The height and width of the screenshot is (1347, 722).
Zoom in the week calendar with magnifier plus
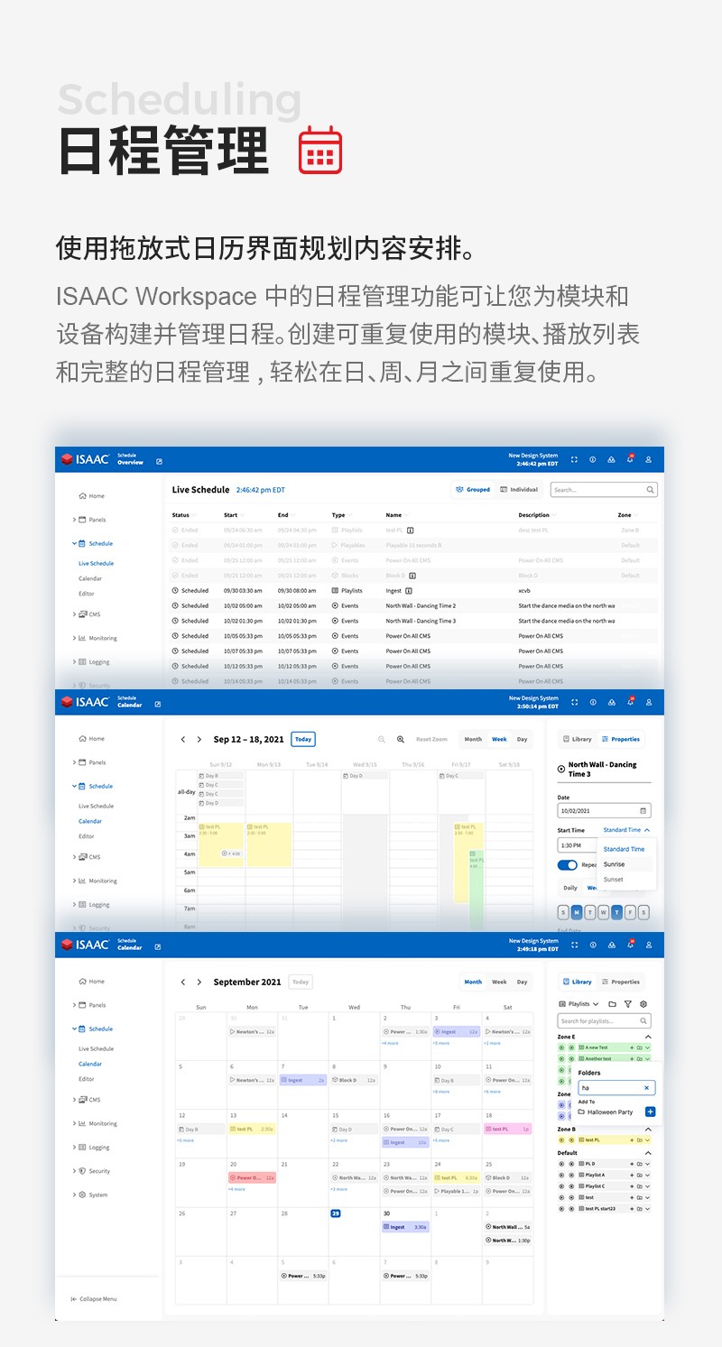[x=401, y=739]
